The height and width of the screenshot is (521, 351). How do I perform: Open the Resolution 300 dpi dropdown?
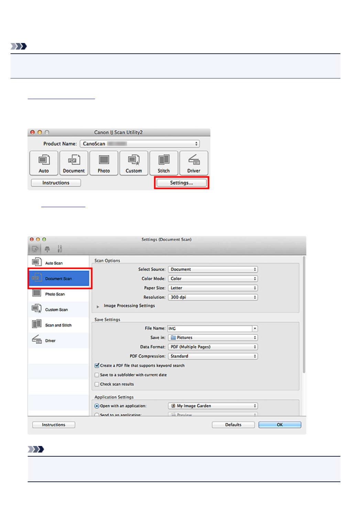[213, 297]
